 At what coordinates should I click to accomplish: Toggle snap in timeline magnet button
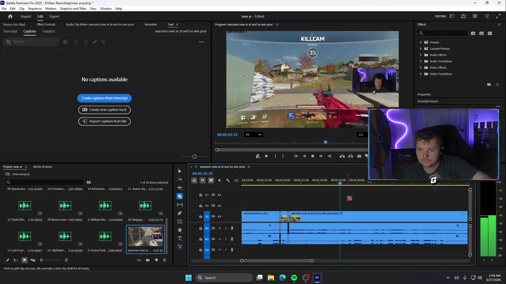202,180
